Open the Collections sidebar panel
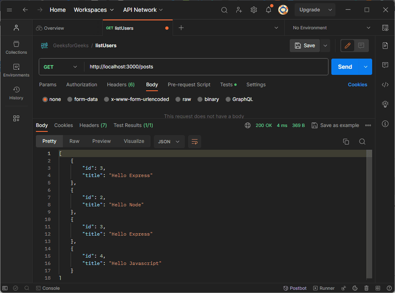This screenshot has width=395, height=293. click(16, 47)
